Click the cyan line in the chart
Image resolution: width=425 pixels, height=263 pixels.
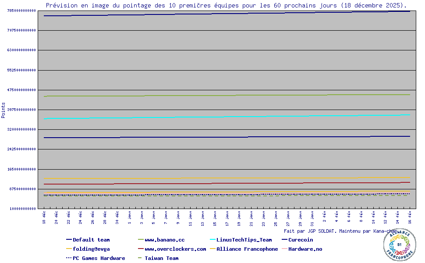(x=219, y=117)
